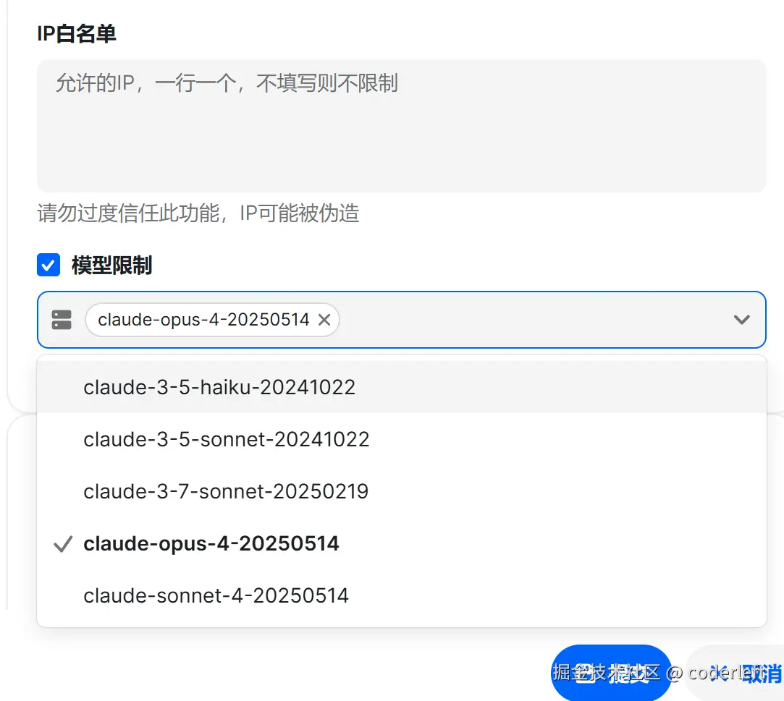Viewport: 784px width, 701px height.
Task: Collapse the model dropdown with the chevron
Action: [x=741, y=319]
